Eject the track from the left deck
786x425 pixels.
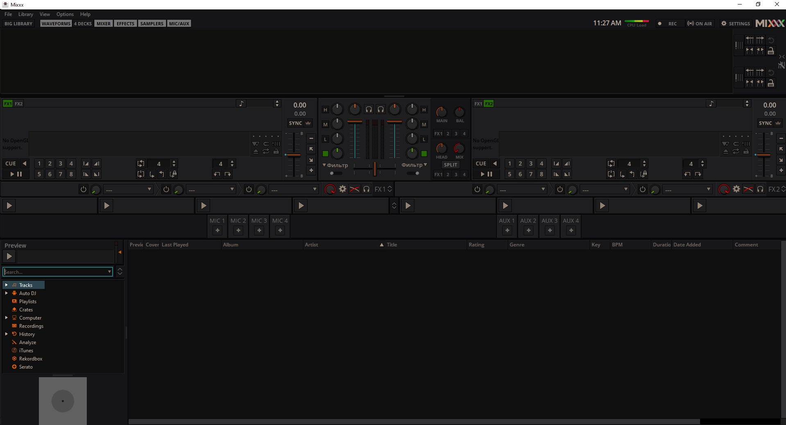256,152
